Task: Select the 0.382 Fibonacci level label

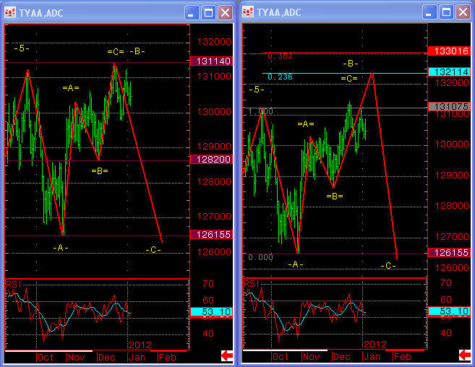Action: pyautogui.click(x=279, y=56)
